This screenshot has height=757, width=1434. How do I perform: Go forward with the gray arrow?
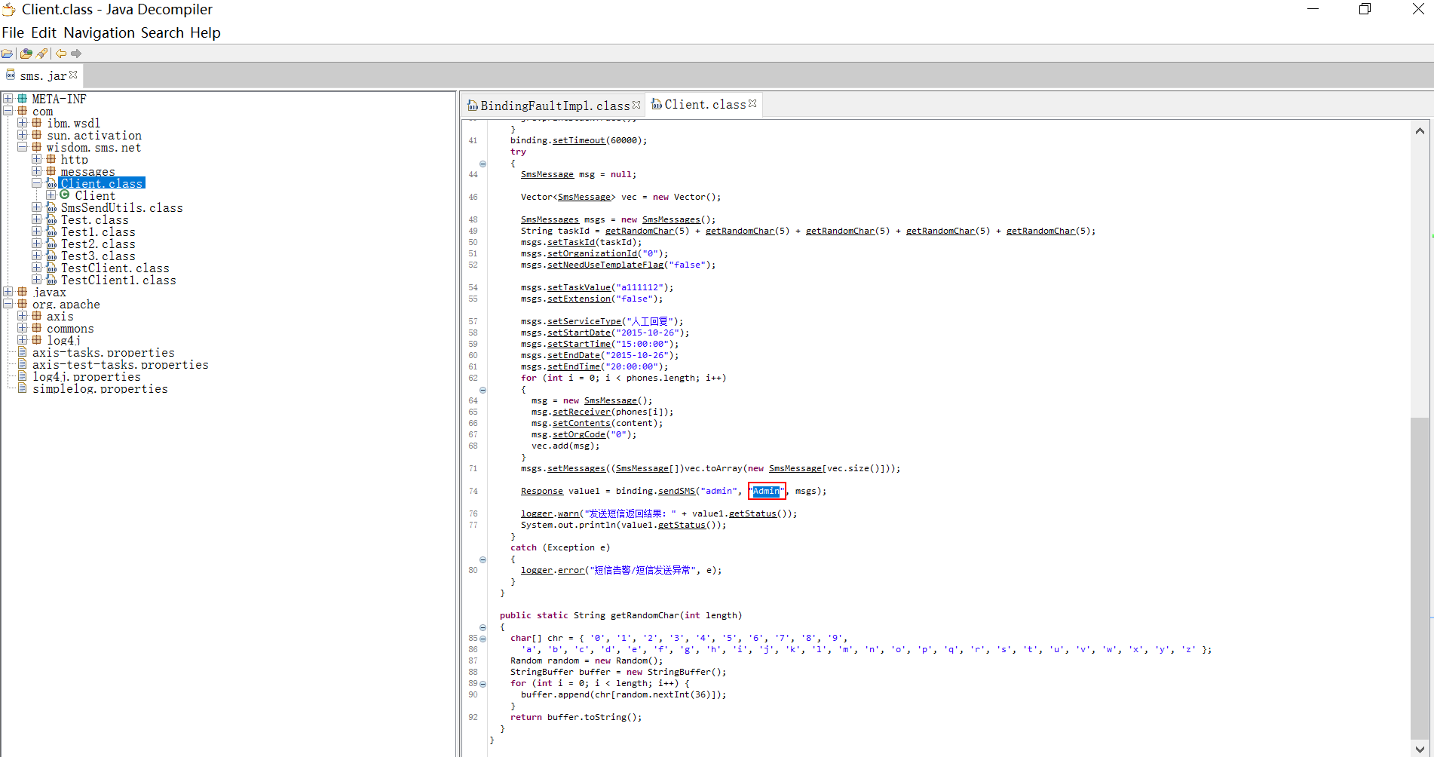(76, 54)
